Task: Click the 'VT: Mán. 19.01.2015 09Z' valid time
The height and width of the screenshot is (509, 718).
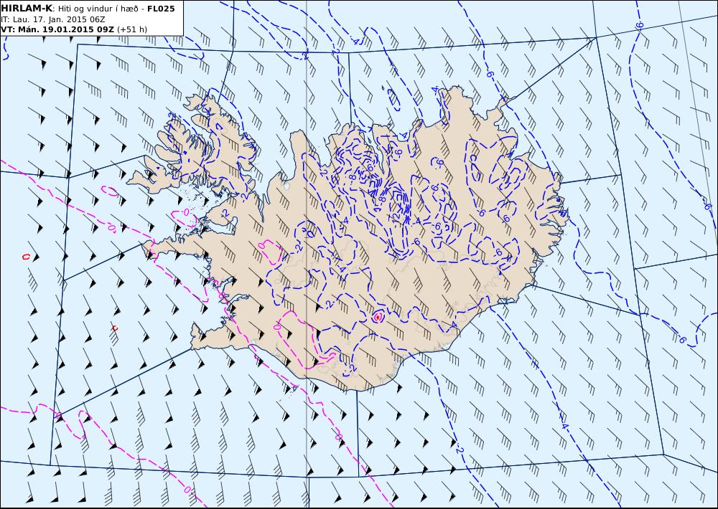Action: pyautogui.click(x=57, y=29)
